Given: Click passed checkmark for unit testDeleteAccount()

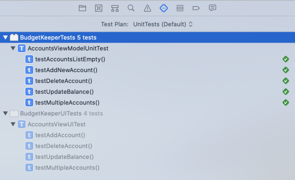Looking at the screenshot, I should point(285,81).
